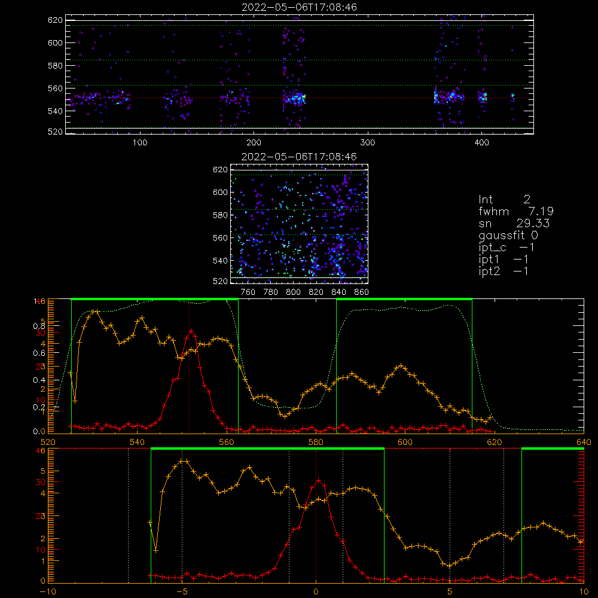Click the bright cluster near x=370 in top image
This screenshot has height=598, width=598.
[x=449, y=96]
